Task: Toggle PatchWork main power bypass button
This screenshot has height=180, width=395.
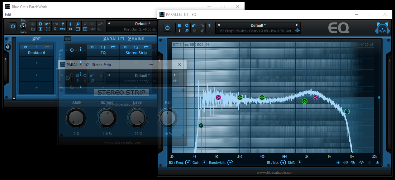Action: click(13, 26)
